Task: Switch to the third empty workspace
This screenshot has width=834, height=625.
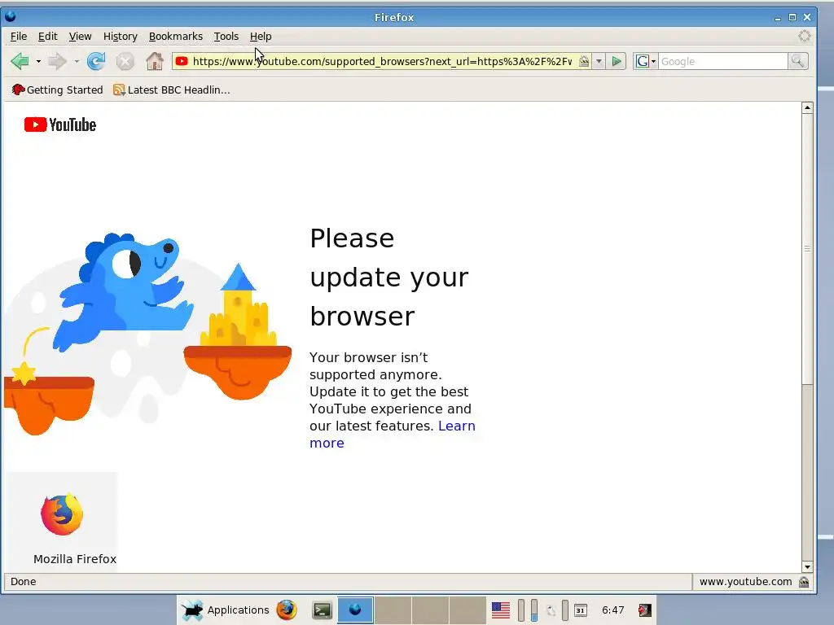Action: pyautogui.click(x=467, y=610)
